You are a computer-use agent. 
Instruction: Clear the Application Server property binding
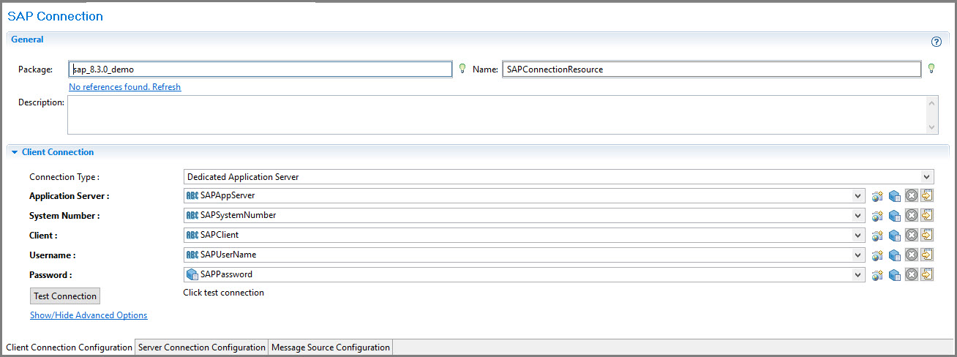911,195
